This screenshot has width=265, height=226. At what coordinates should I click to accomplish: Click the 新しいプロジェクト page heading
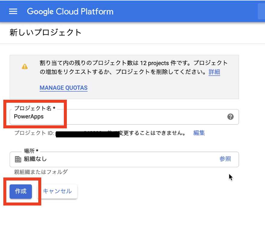click(x=45, y=33)
